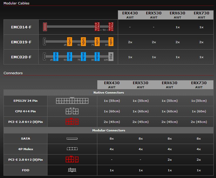Viewport: 216px width, 178px height.
Task: Click the Modular Connectors section header
Action: click(108, 130)
